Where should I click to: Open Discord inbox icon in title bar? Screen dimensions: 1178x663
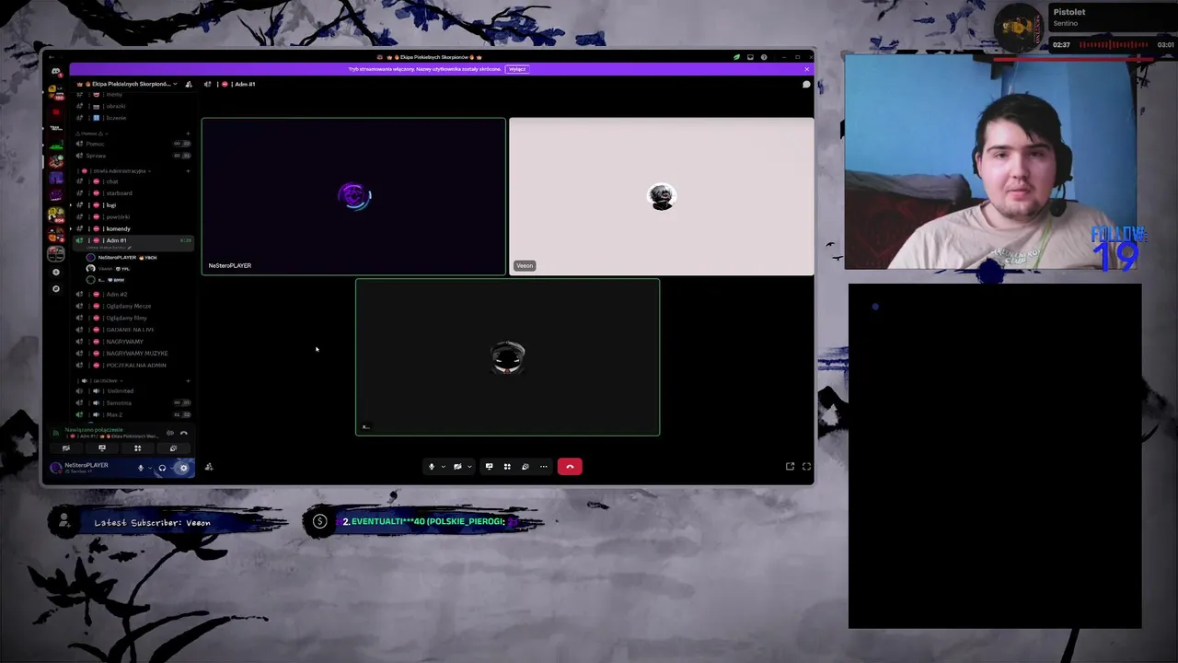pyautogui.click(x=750, y=57)
